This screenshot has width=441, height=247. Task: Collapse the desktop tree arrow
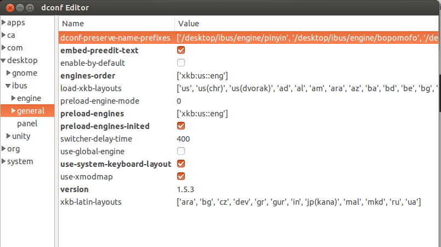point(3,60)
